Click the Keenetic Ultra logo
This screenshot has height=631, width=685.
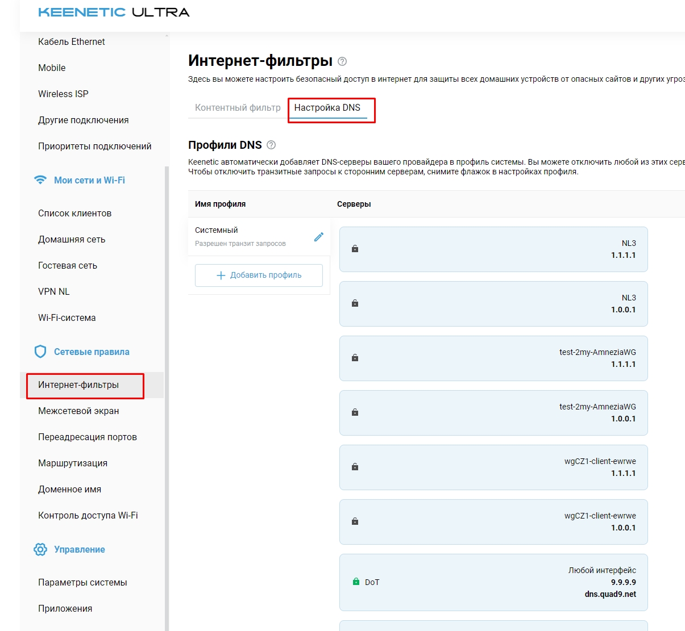point(114,12)
